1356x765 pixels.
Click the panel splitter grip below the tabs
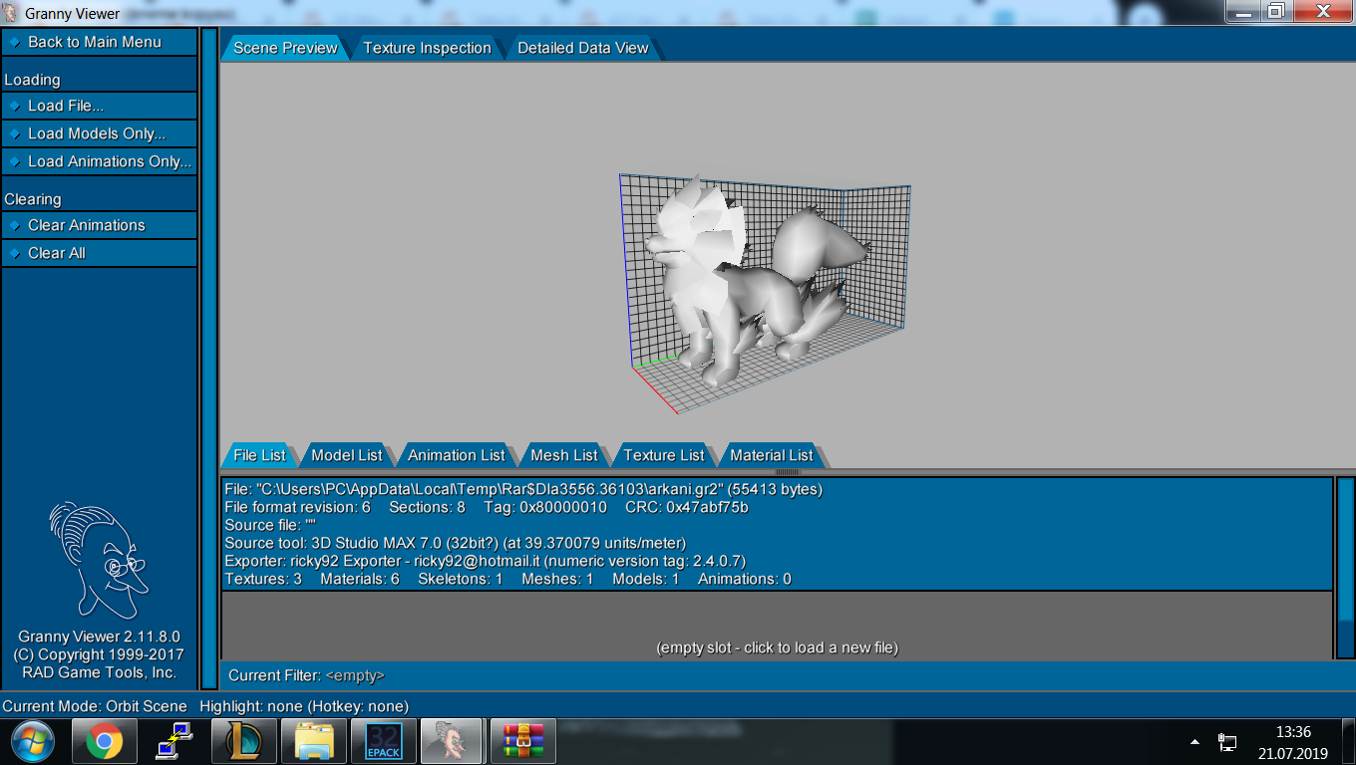coord(787,472)
